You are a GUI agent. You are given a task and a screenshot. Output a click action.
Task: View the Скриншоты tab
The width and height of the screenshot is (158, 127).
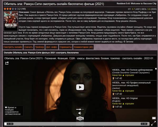point(66,47)
